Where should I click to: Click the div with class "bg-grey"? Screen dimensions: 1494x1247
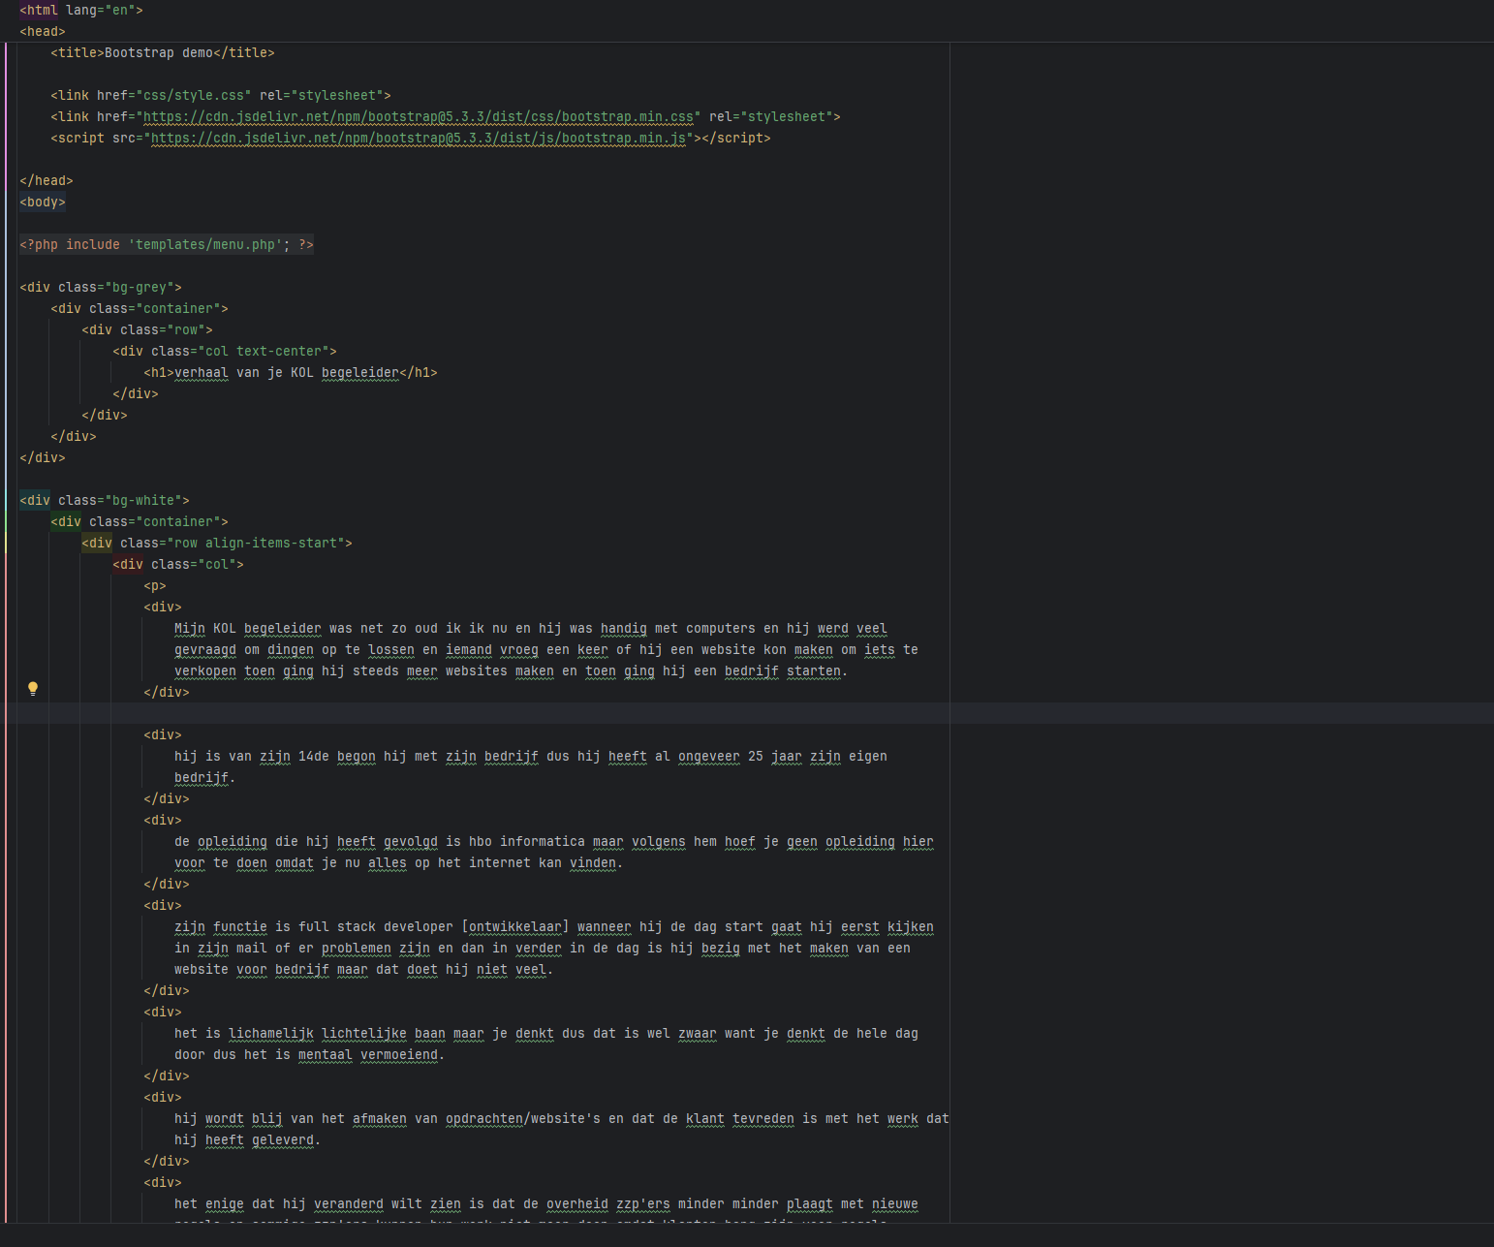pyautogui.click(x=100, y=288)
